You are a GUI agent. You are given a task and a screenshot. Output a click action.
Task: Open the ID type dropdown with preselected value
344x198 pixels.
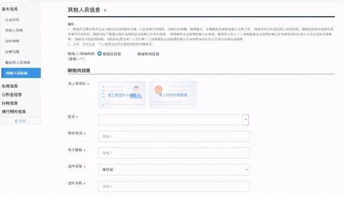coord(174,170)
